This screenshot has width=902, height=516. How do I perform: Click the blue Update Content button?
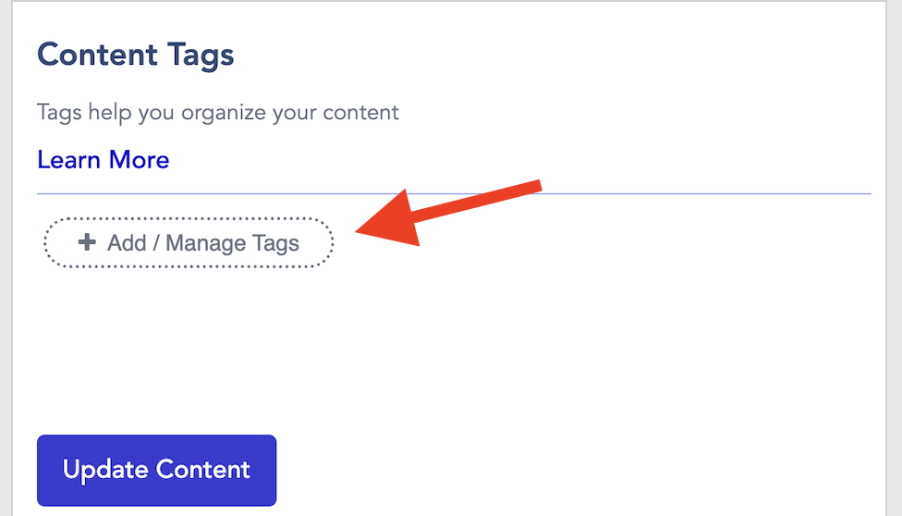[x=156, y=470]
